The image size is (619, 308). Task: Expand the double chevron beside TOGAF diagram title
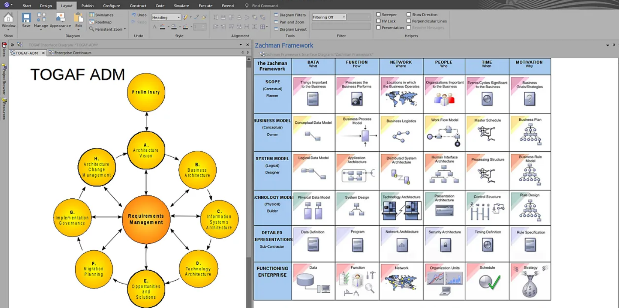pyautogui.click(x=12, y=45)
